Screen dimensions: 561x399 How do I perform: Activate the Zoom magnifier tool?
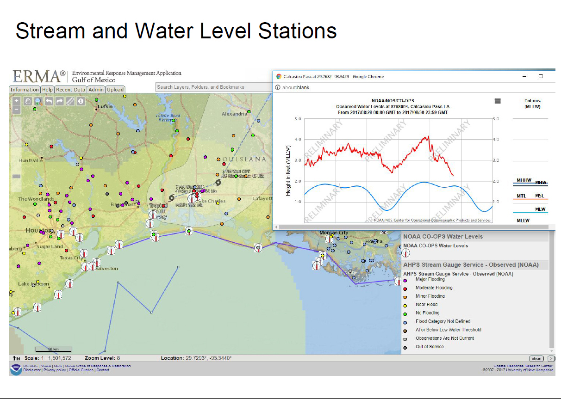(38, 101)
